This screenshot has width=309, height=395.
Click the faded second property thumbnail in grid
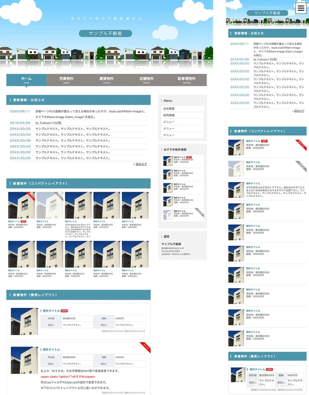click(x=49, y=206)
